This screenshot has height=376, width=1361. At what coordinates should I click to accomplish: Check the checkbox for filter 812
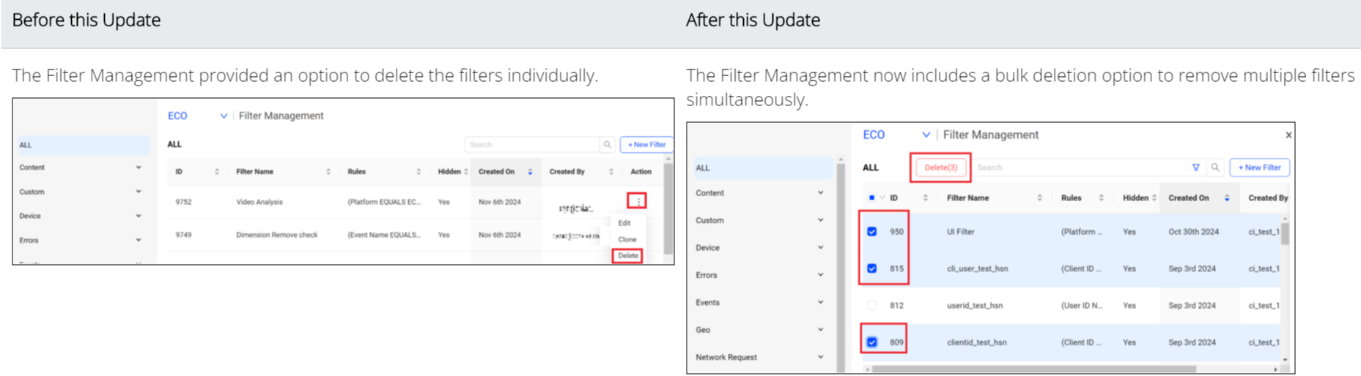pos(872,306)
